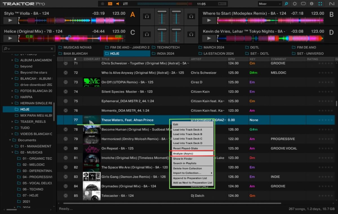The image size is (338, 214).
Task: Expand the 01 - MANAGEMENT folder
Action: click(x=12, y=146)
